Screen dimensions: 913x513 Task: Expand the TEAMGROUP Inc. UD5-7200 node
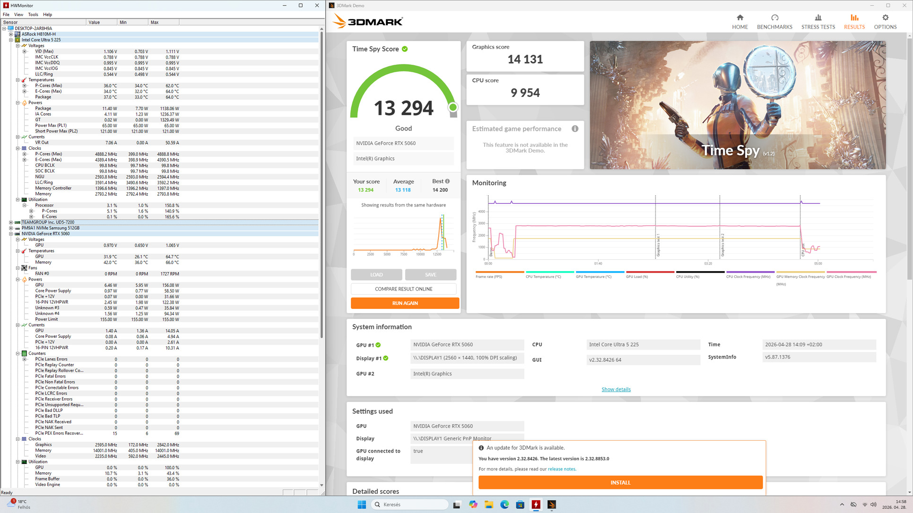pyautogui.click(x=11, y=222)
